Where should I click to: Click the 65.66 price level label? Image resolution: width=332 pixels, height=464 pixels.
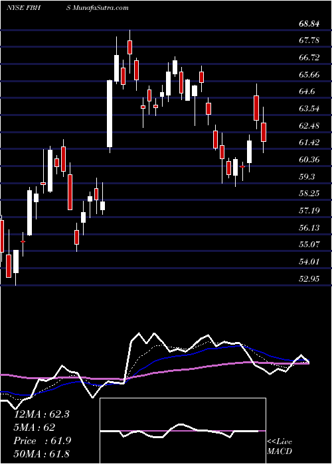[x=309, y=74]
